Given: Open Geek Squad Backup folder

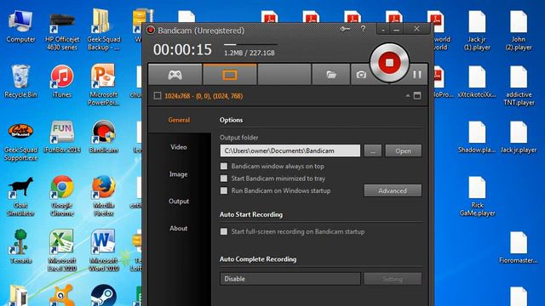Looking at the screenshot, I should (x=104, y=31).
